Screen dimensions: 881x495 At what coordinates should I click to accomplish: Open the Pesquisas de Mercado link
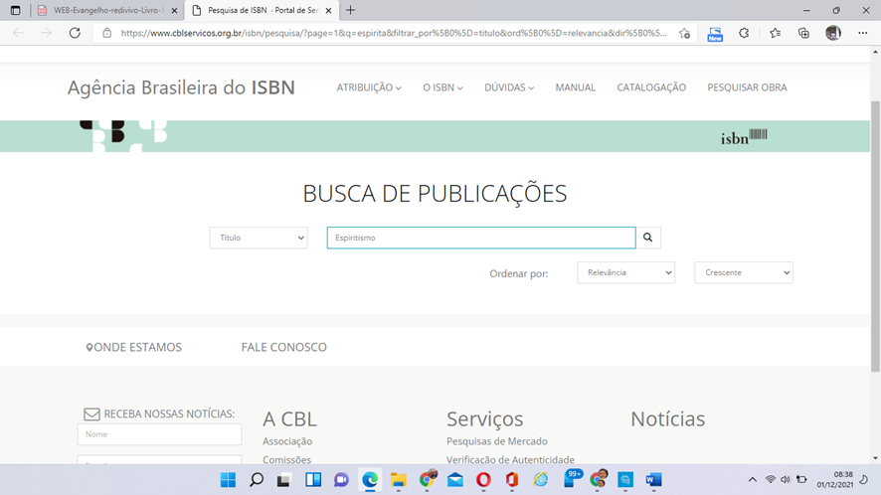coord(497,441)
